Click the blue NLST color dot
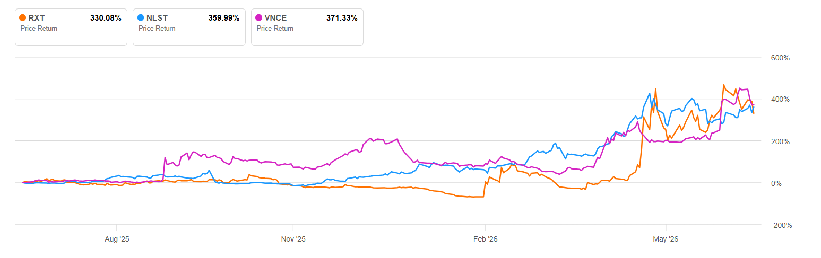Image resolution: width=821 pixels, height=258 pixels. (141, 17)
